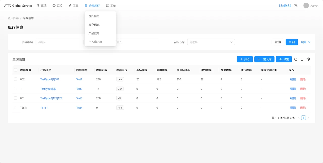This screenshot has height=163, width=323.
Task: Open warehouse link Test4
Action: point(79,108)
